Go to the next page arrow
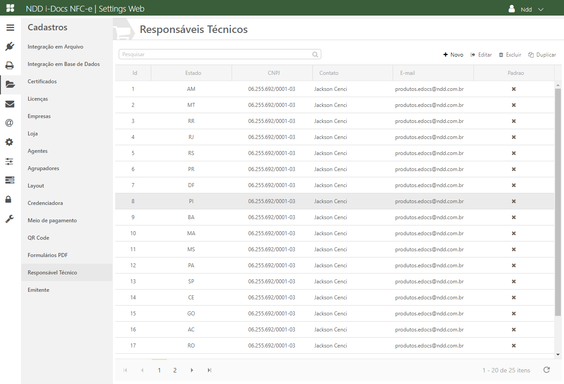The width and height of the screenshot is (564, 384). [192, 370]
